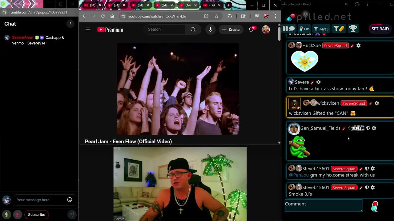The height and width of the screenshot is (221, 394).
Task: Click shield on Steveb15601's 'Smoke 3J's' message
Action: [367, 188]
